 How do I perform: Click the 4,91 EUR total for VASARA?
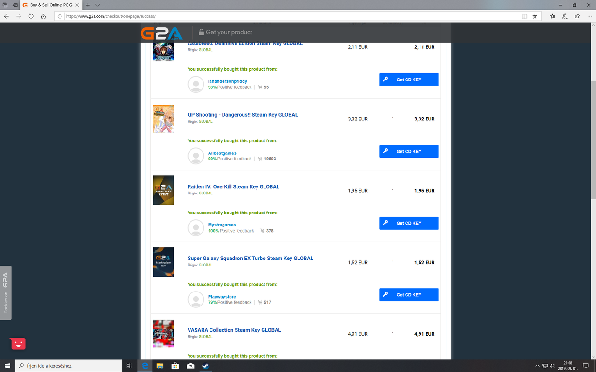click(x=424, y=334)
